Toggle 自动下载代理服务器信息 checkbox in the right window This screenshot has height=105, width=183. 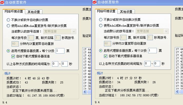coord(105,56)
